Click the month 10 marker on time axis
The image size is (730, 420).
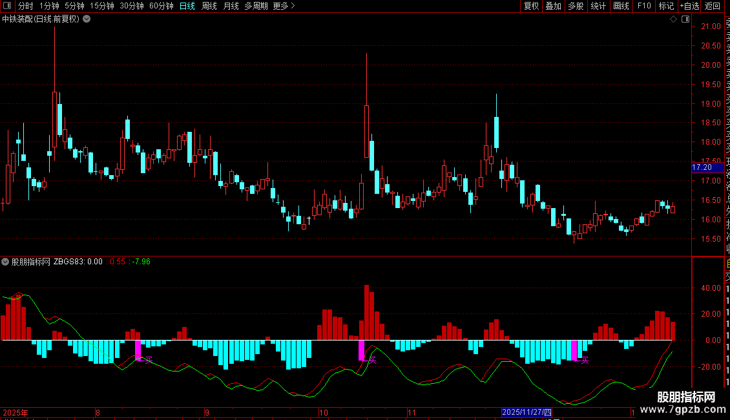(x=323, y=412)
